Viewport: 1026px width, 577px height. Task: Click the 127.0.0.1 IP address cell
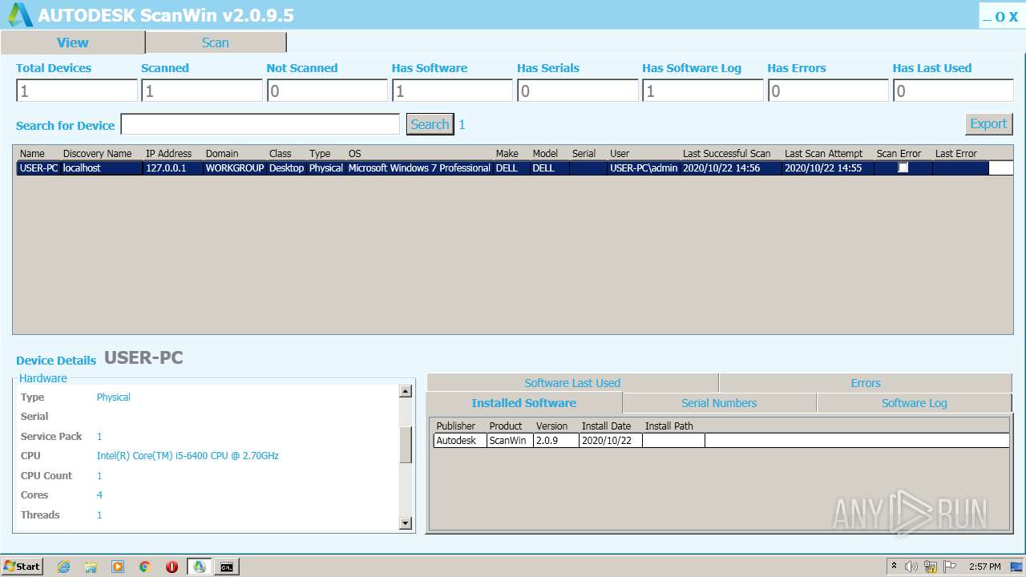pyautogui.click(x=172, y=168)
